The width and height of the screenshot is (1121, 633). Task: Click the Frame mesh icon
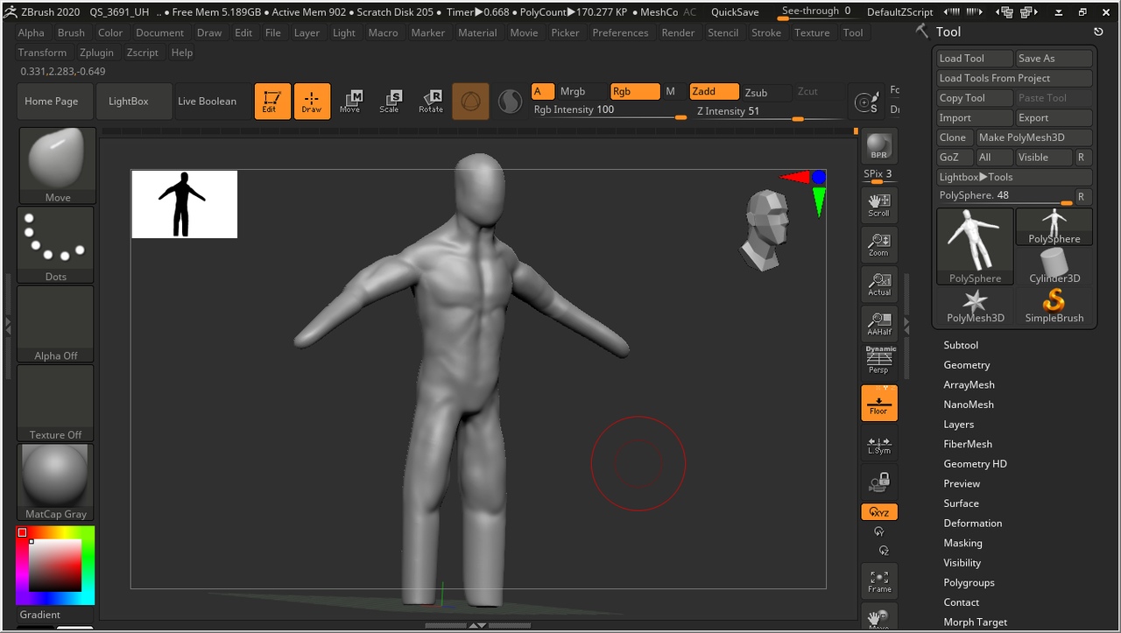[878, 581]
